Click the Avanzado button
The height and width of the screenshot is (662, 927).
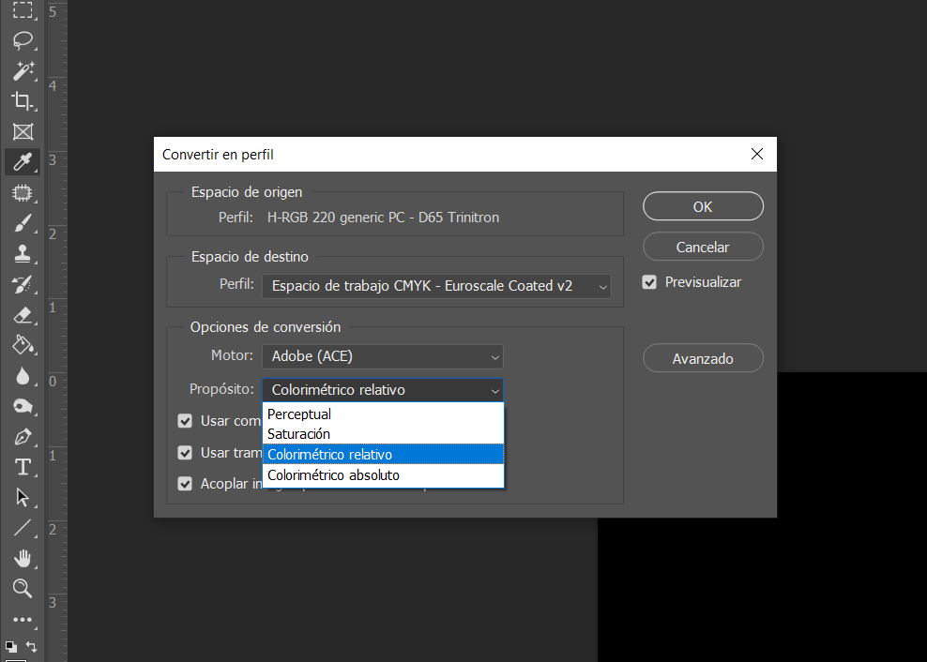703,359
